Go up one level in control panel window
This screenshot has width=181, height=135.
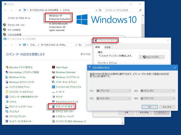(x=20, y=45)
